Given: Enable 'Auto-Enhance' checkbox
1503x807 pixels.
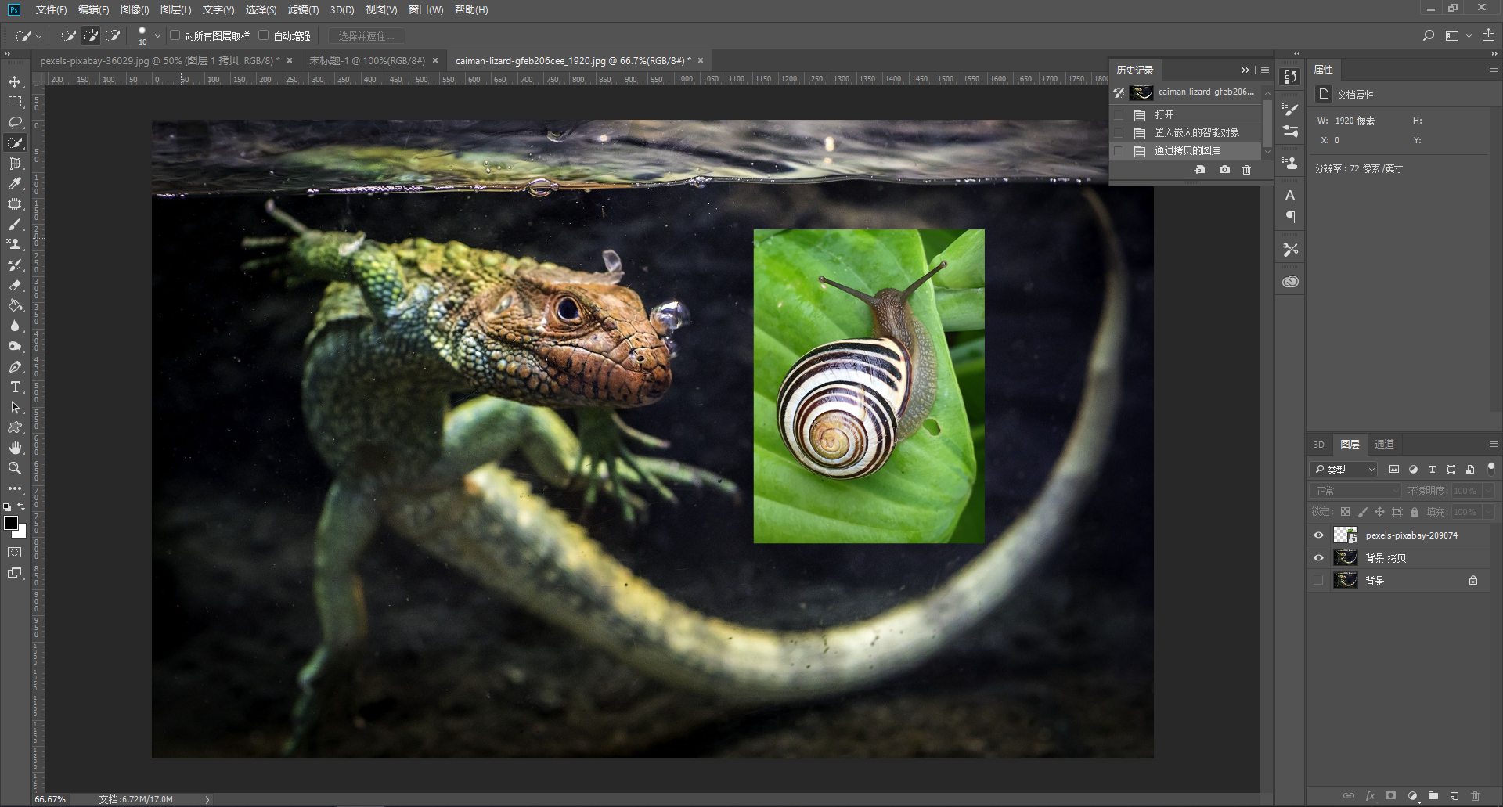Looking at the screenshot, I should click(x=264, y=35).
